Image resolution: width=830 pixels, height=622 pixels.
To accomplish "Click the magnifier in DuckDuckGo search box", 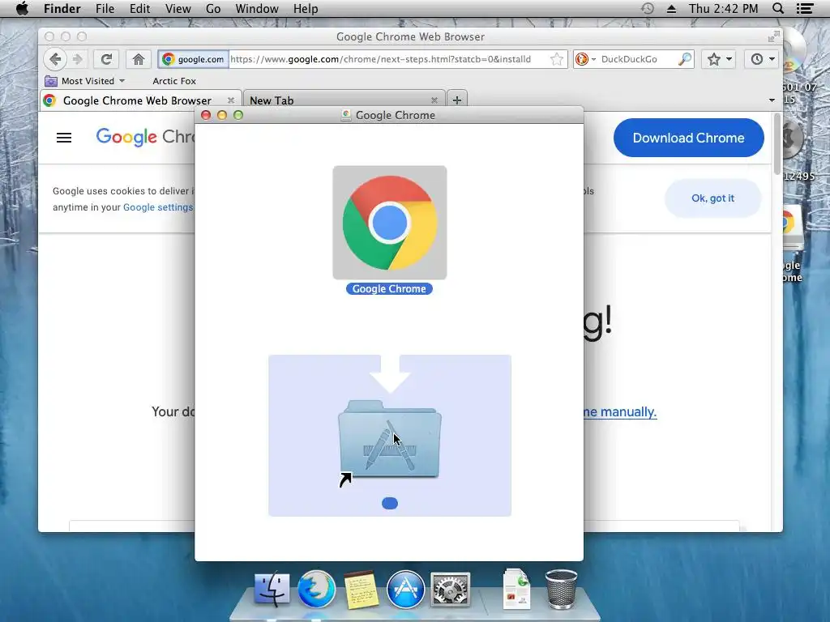I will point(684,59).
